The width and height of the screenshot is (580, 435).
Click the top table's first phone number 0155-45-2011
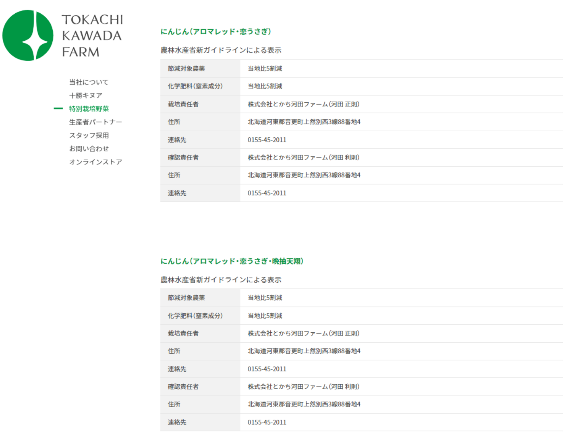[267, 140]
